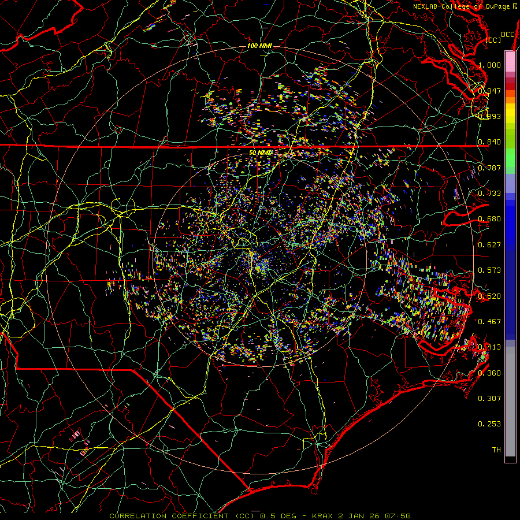
Task: Click the 0.947 color scale label
Action: 489,91
